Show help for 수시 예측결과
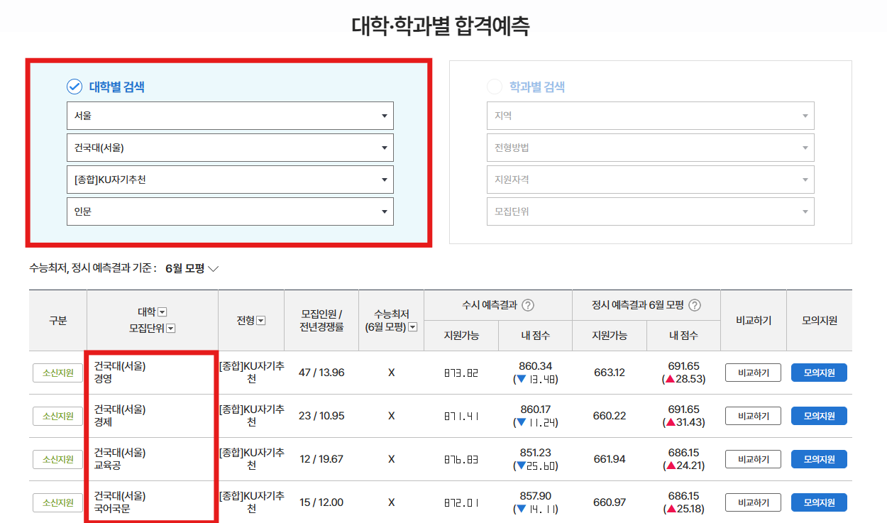Viewport: 887px width, 523px height. (x=527, y=305)
